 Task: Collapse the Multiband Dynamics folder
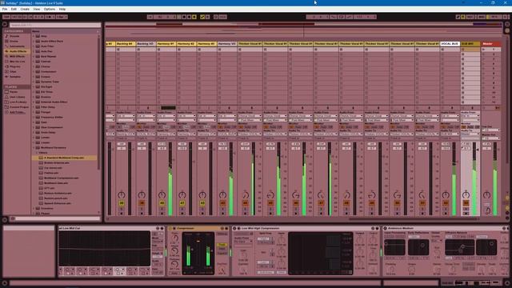(x=34, y=147)
